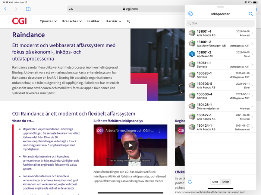Click Safari forward arrow button
Image resolution: width=261 pixels, height=195 pixels.
16,9
